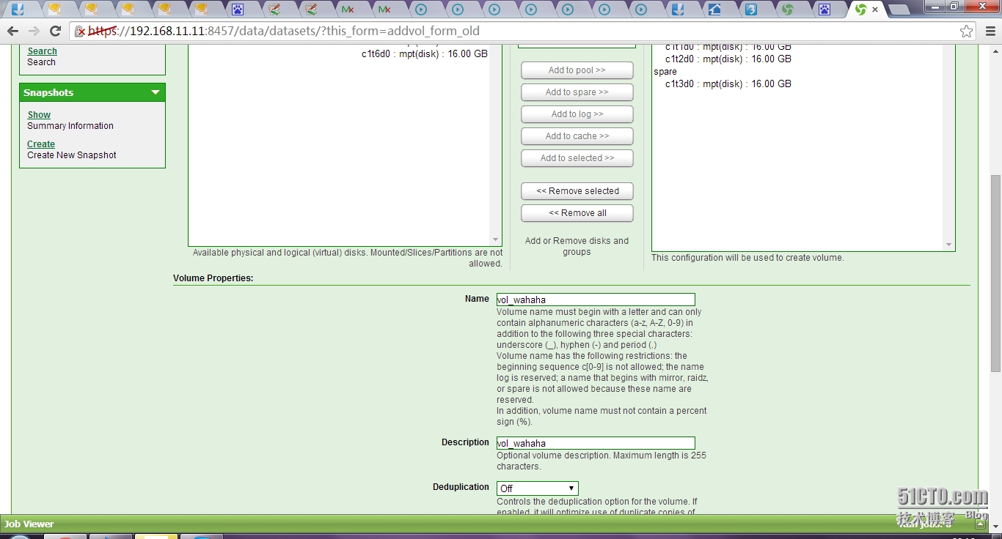1002x539 pixels.
Task: Click the Description input field
Action: coord(596,443)
